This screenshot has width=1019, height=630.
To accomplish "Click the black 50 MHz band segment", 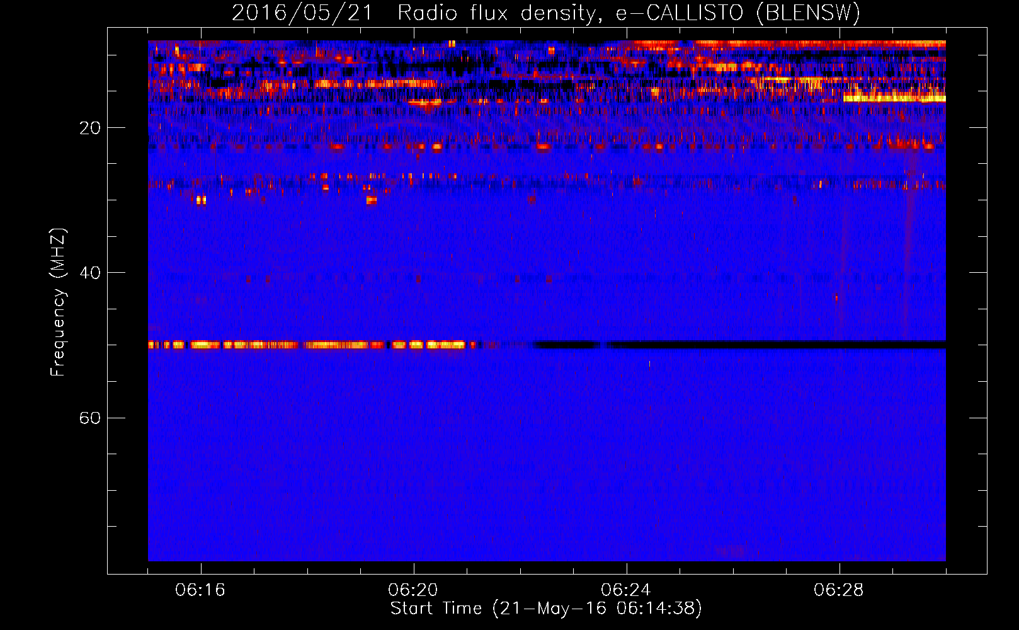I will (x=740, y=345).
